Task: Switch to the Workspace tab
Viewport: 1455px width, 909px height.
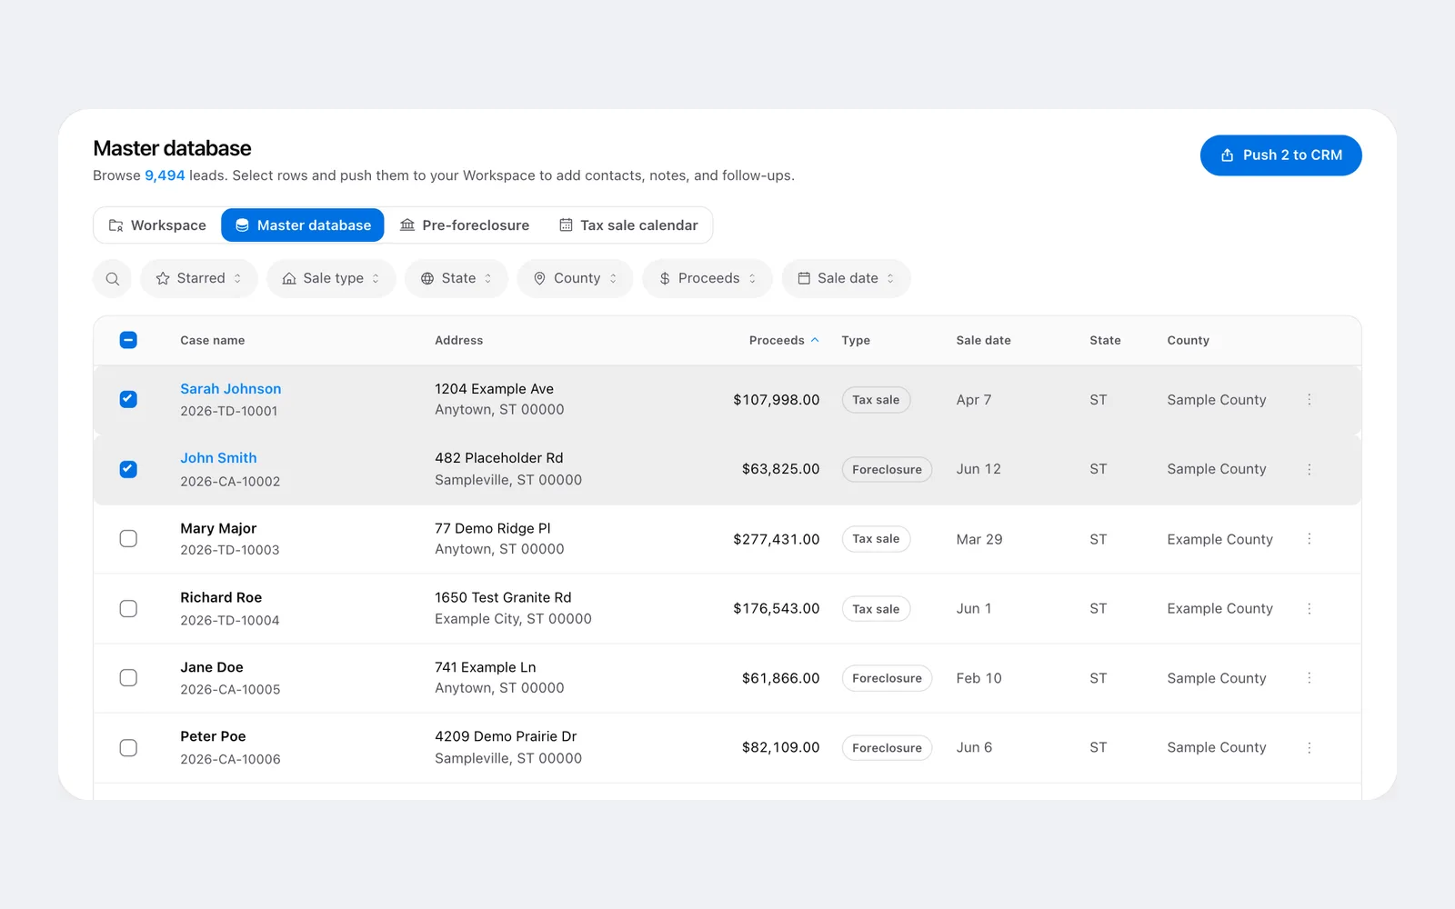Action: 157,225
